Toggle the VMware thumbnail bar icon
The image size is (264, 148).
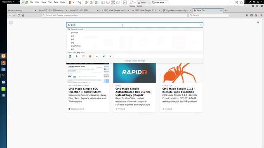pyautogui.click(x=108, y=2)
